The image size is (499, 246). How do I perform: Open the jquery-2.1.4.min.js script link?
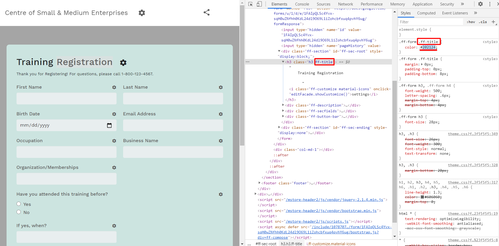click(x=334, y=200)
